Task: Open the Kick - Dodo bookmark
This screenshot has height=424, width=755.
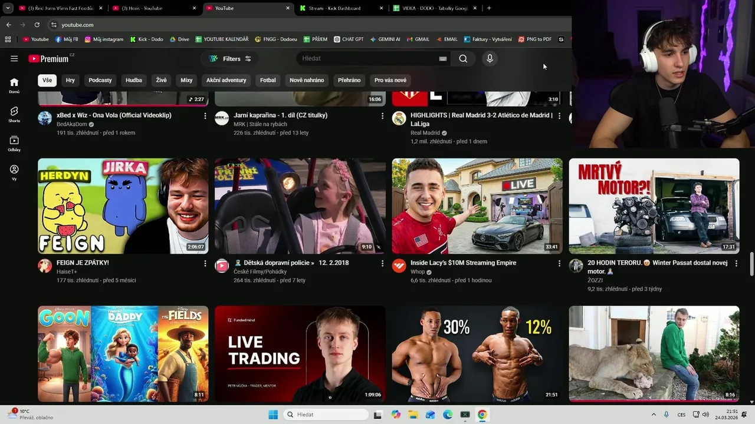Action: 146,39
